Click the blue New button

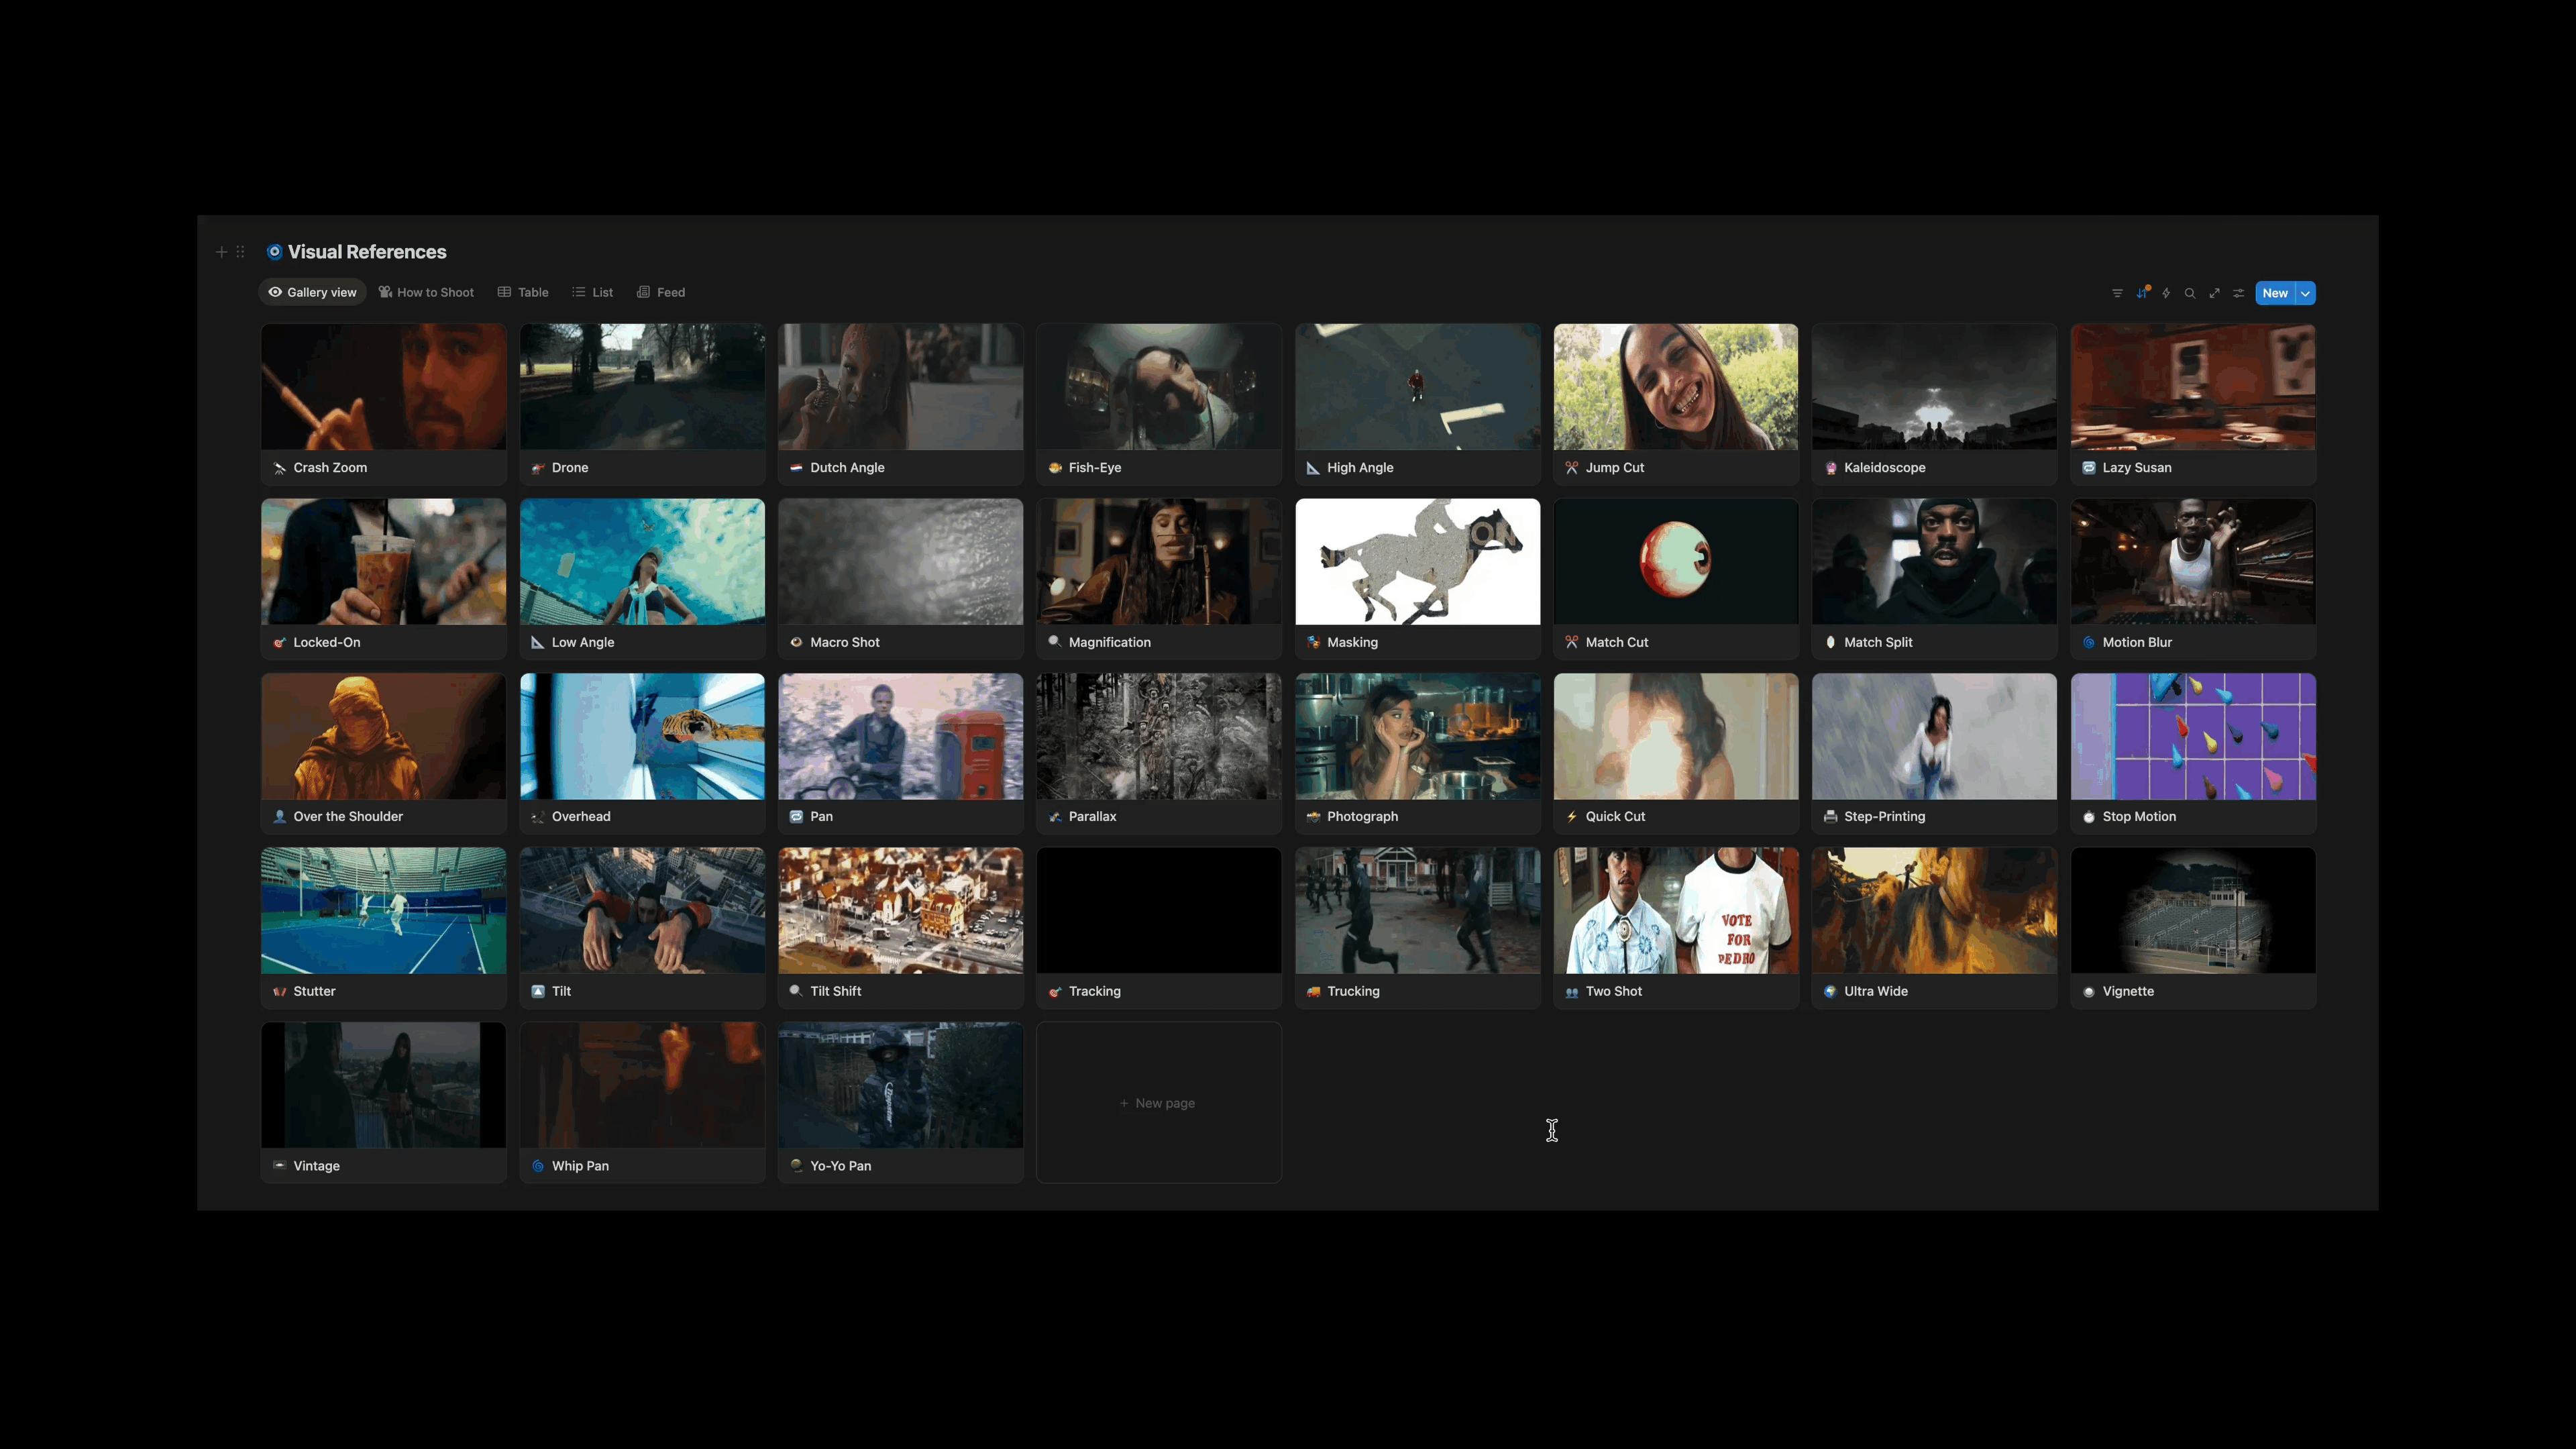pyautogui.click(x=2274, y=293)
